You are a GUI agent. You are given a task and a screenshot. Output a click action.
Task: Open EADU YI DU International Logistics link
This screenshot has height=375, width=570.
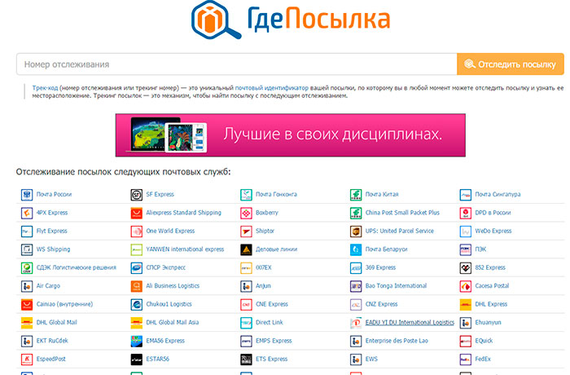(x=410, y=322)
